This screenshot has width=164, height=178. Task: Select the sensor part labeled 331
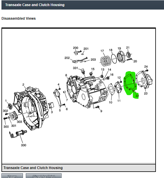(83, 71)
